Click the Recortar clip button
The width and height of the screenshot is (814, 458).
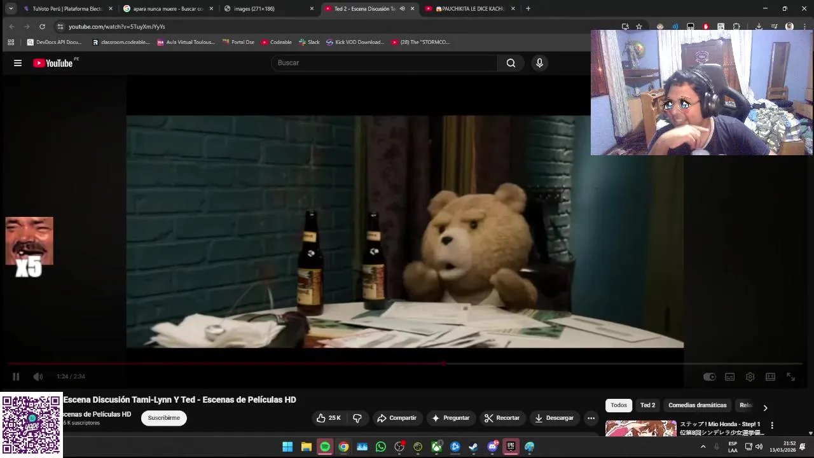(502, 418)
